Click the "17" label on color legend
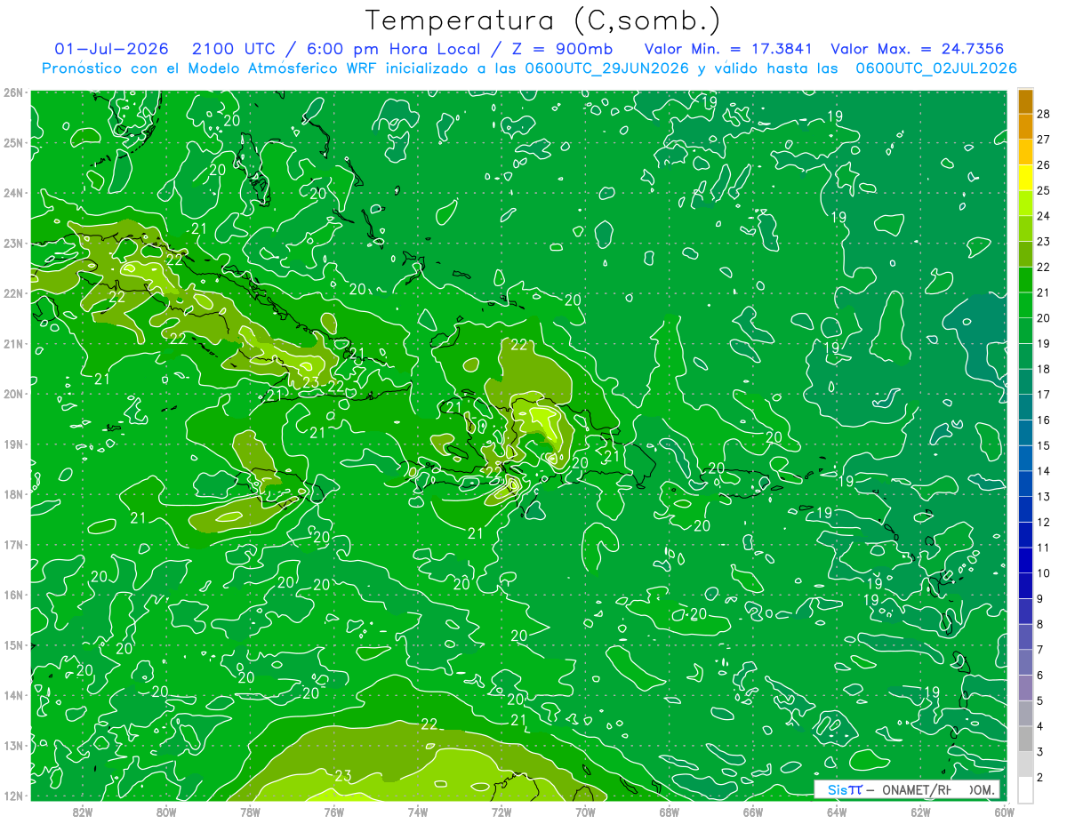Screen dimensions: 1067x824 1044,395
